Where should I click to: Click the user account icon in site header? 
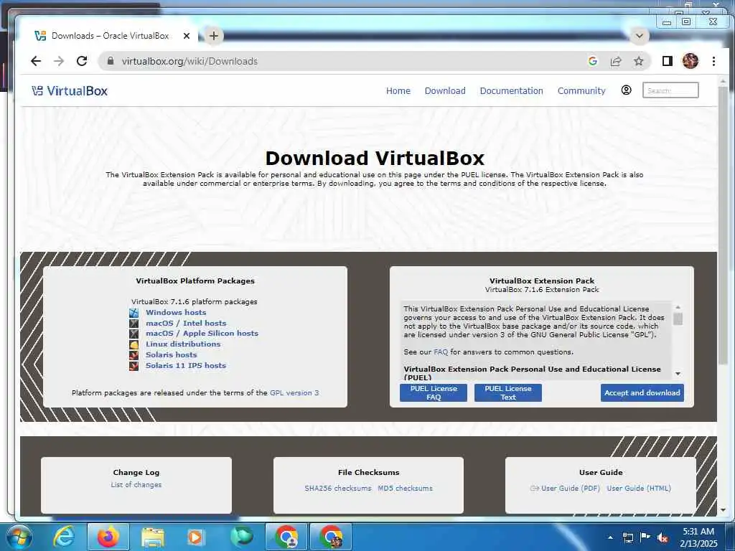tap(626, 90)
